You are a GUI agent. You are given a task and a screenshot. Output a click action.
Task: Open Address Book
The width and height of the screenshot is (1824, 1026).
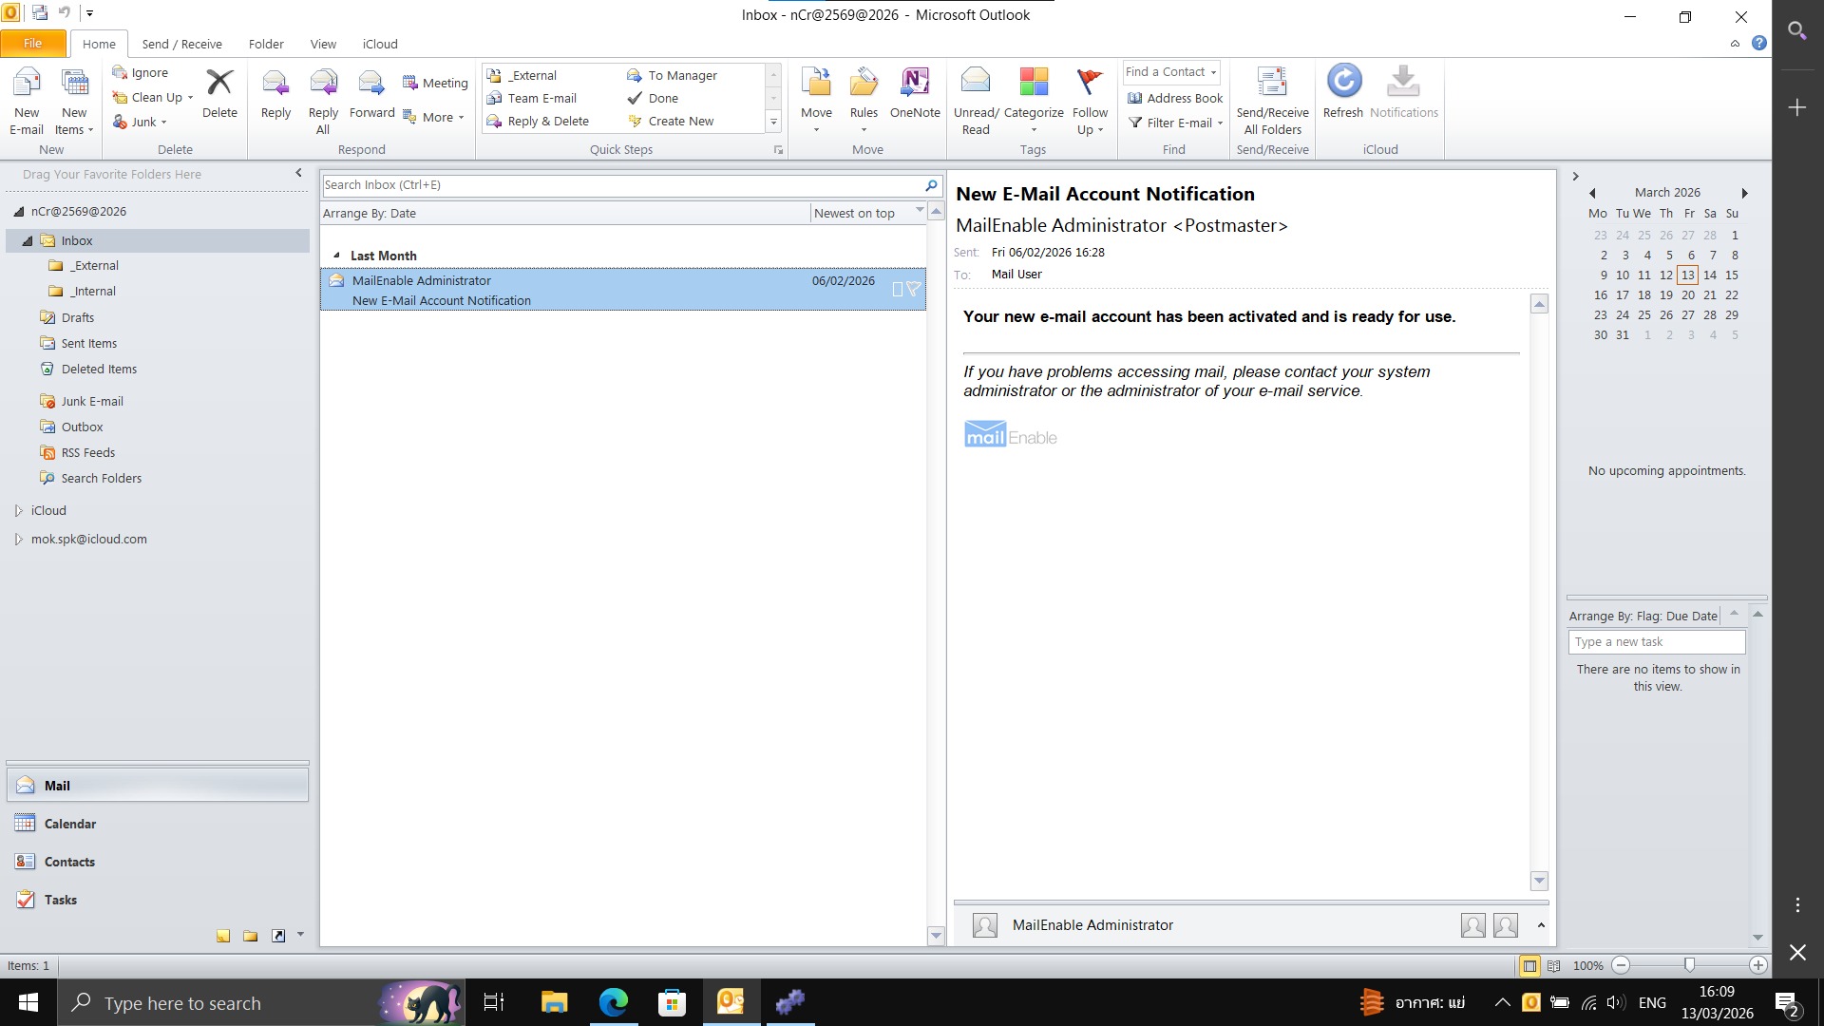point(1175,98)
